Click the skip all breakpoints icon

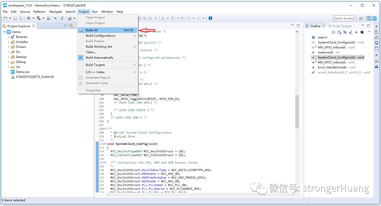coord(55,18)
